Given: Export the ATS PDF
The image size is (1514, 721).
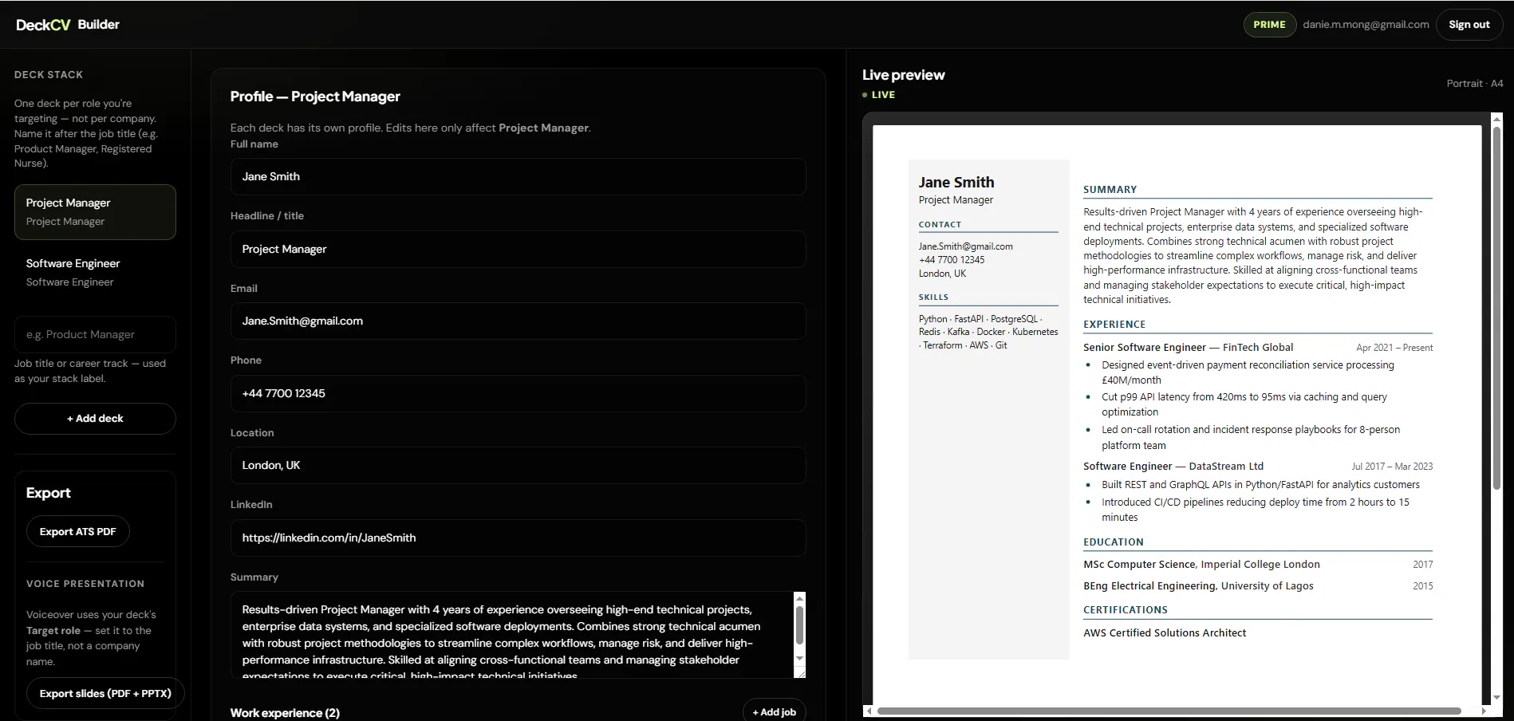Looking at the screenshot, I should coord(78,531).
